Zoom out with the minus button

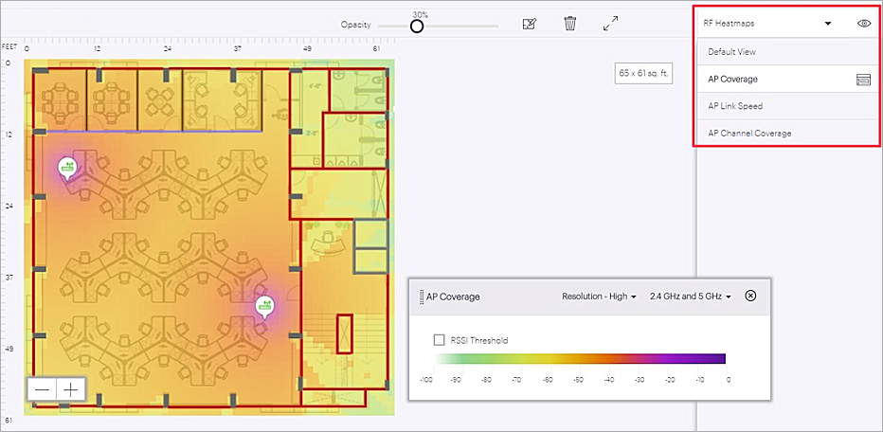[x=42, y=389]
